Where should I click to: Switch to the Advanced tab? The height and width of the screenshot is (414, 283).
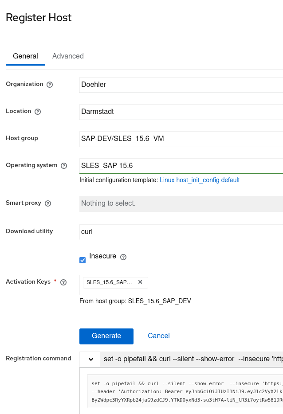pos(68,56)
